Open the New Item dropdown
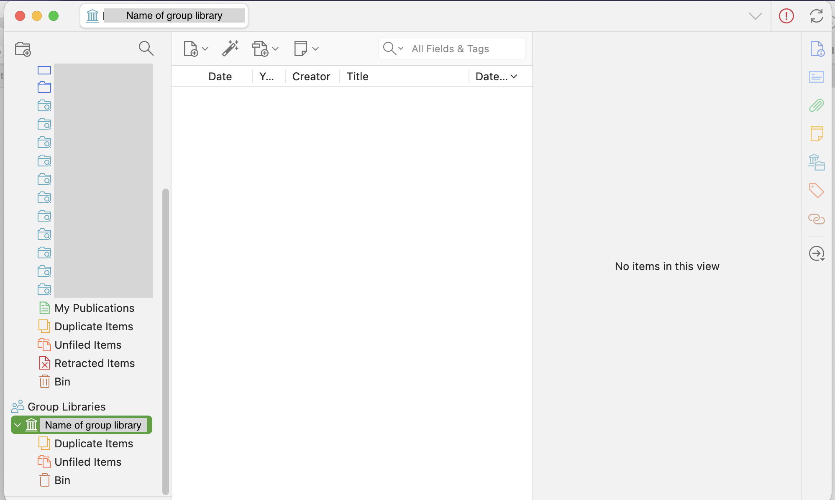The image size is (835, 500). [x=195, y=48]
